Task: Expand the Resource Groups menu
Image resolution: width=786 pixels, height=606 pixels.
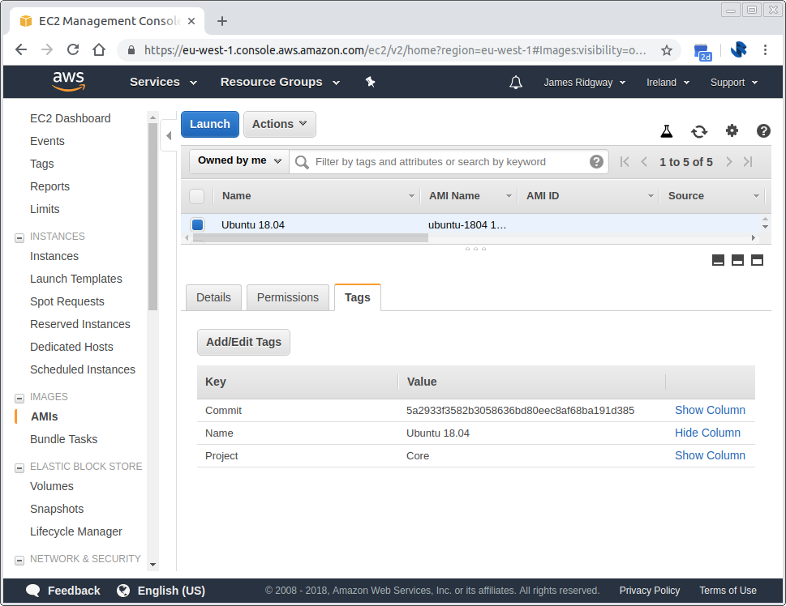Action: pos(280,82)
